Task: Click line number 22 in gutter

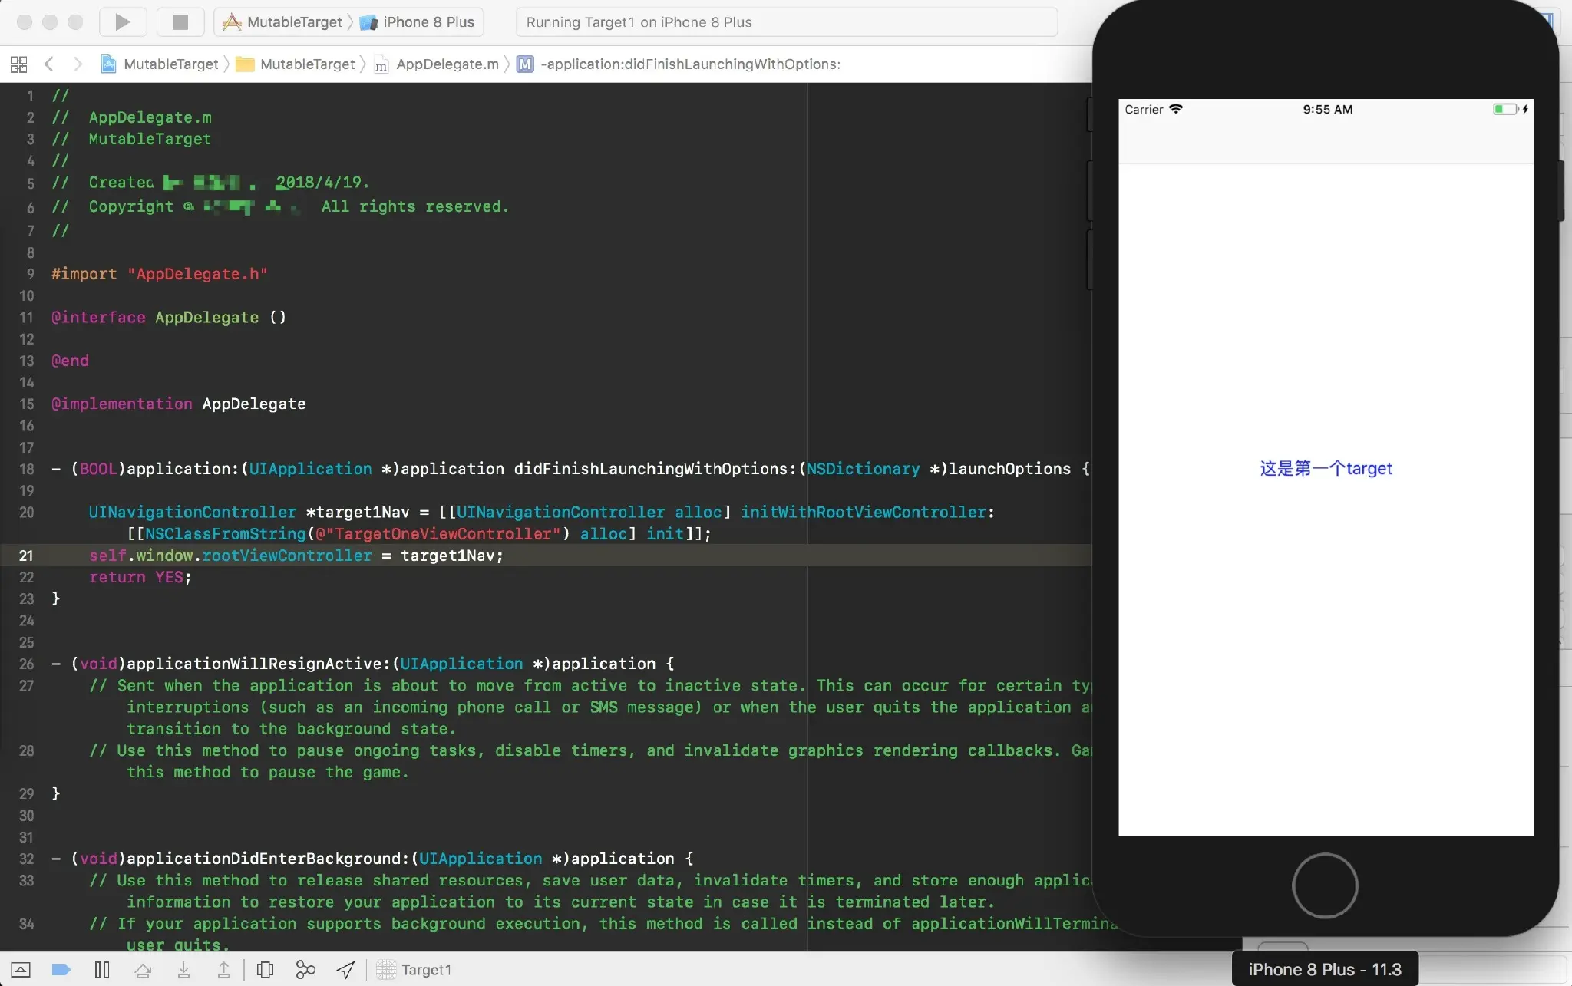Action: (x=26, y=577)
